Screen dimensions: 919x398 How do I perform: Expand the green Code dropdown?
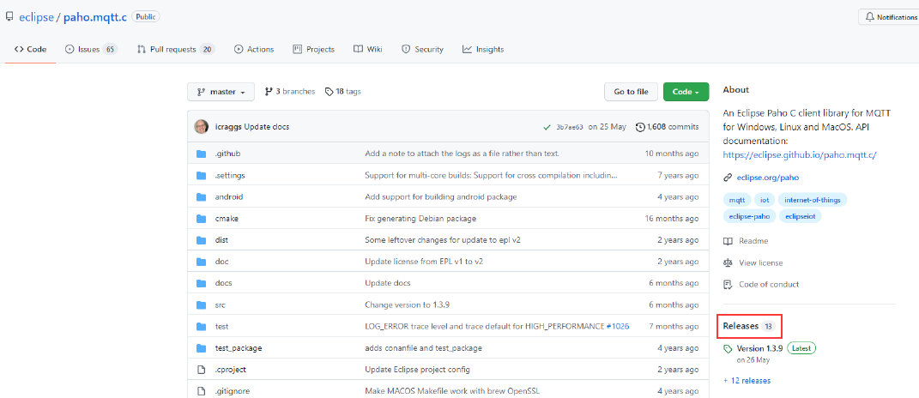686,92
